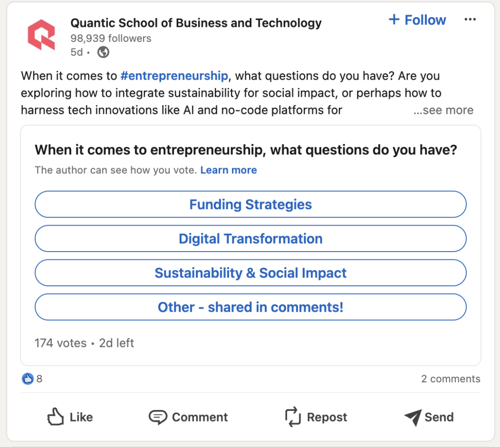Viewport: 500px width, 447px height.
Task: Click the globe visibility icon
Action: [104, 52]
